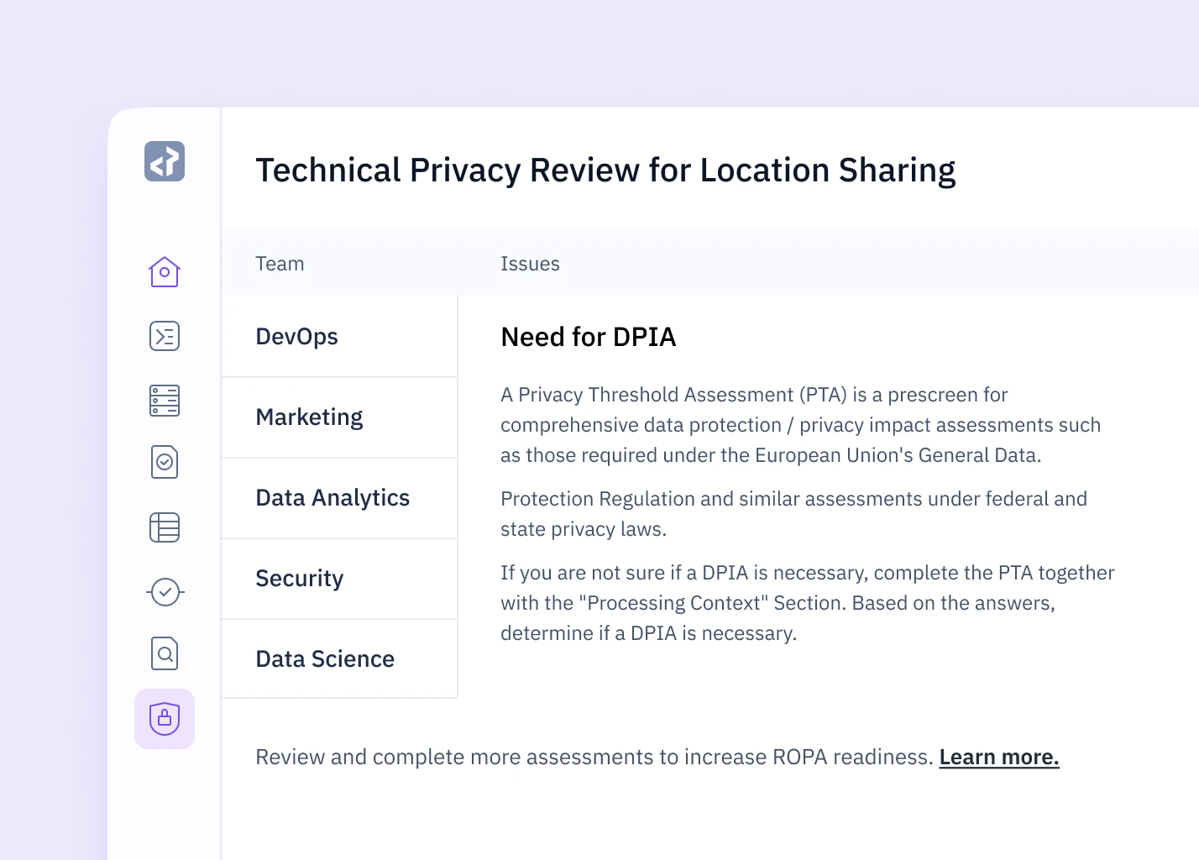Click the Team column header

(280, 264)
